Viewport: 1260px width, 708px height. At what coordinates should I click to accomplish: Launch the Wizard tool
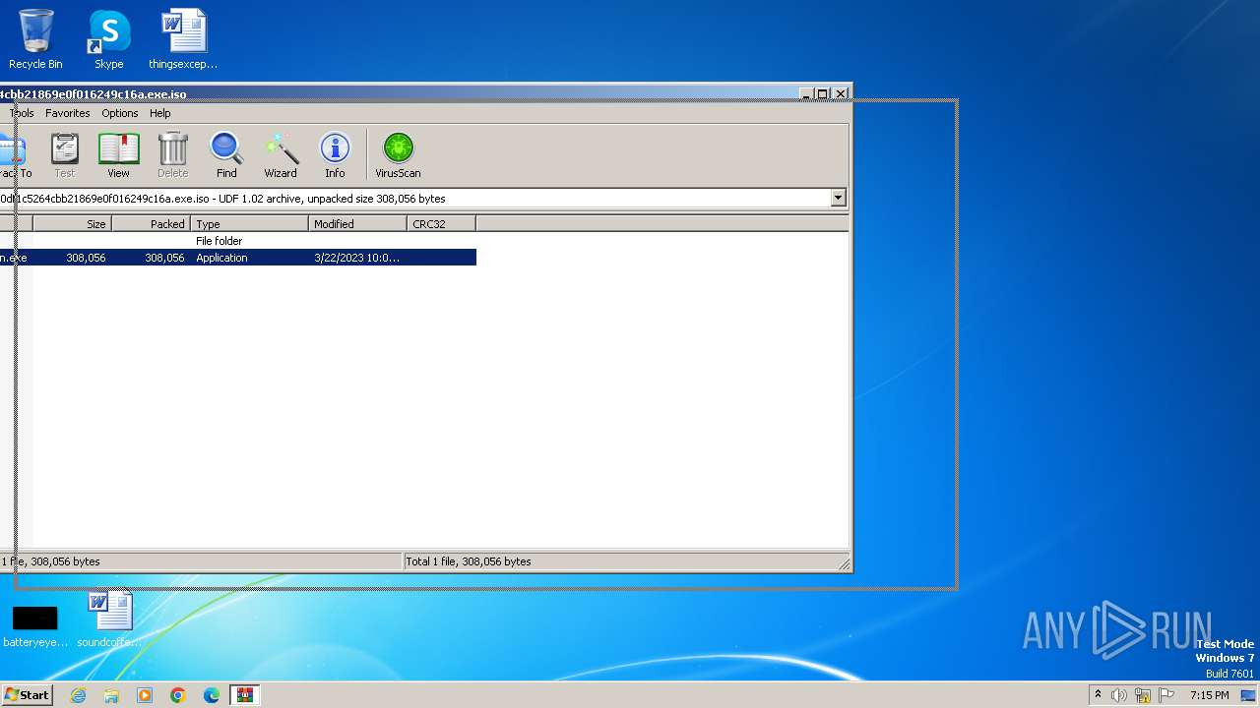pyautogui.click(x=281, y=155)
